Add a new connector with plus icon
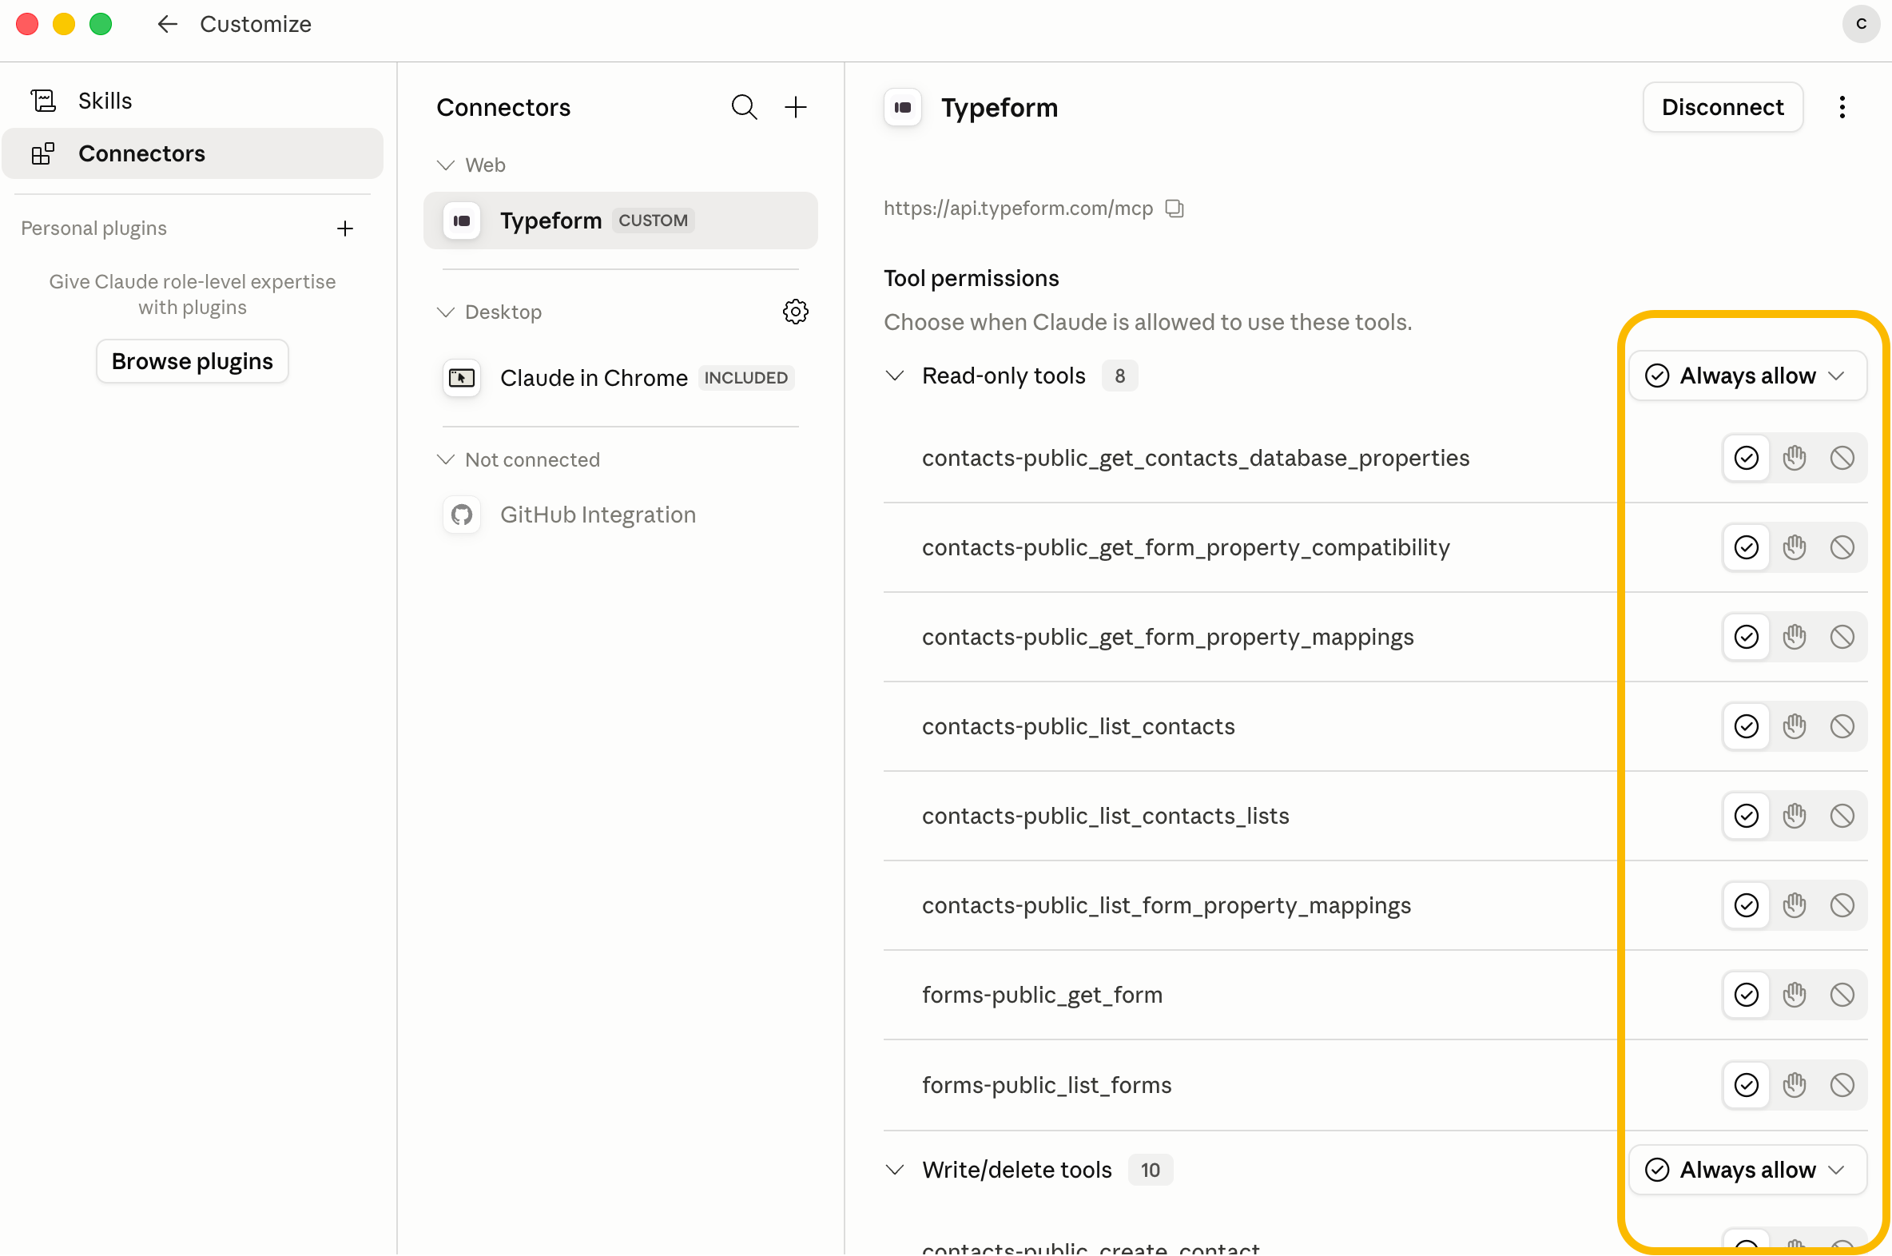Viewport: 1892px width, 1256px height. tap(796, 106)
